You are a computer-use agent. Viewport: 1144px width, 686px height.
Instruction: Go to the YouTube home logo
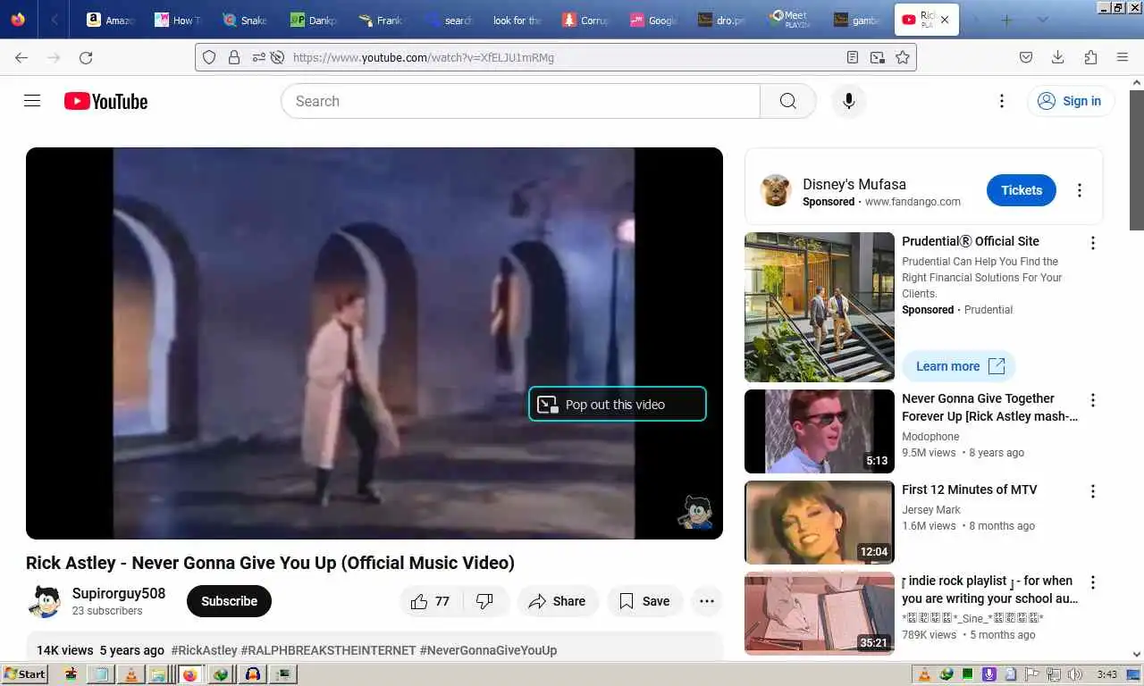105,101
